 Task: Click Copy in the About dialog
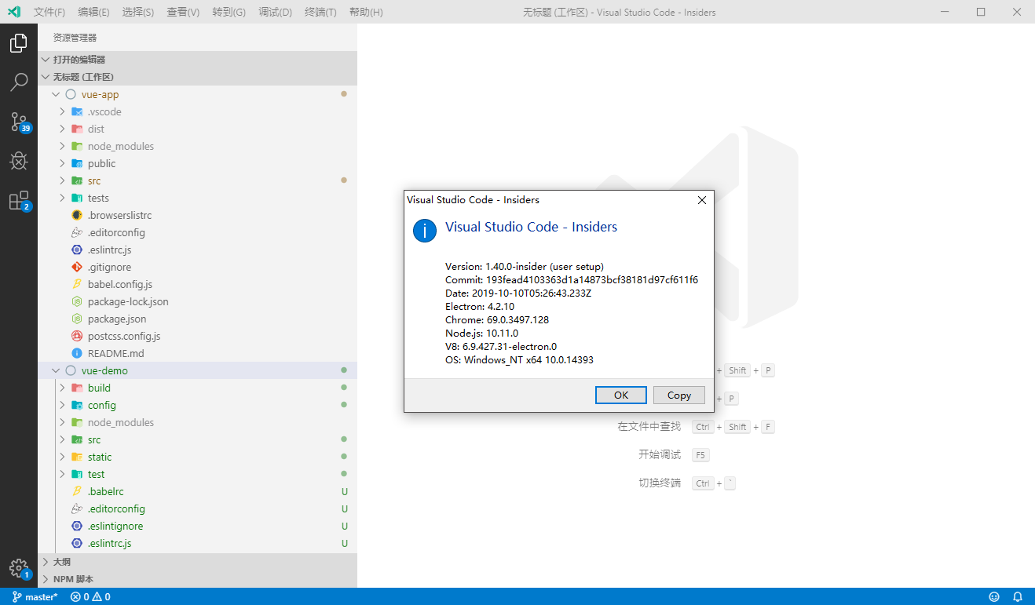(x=678, y=395)
